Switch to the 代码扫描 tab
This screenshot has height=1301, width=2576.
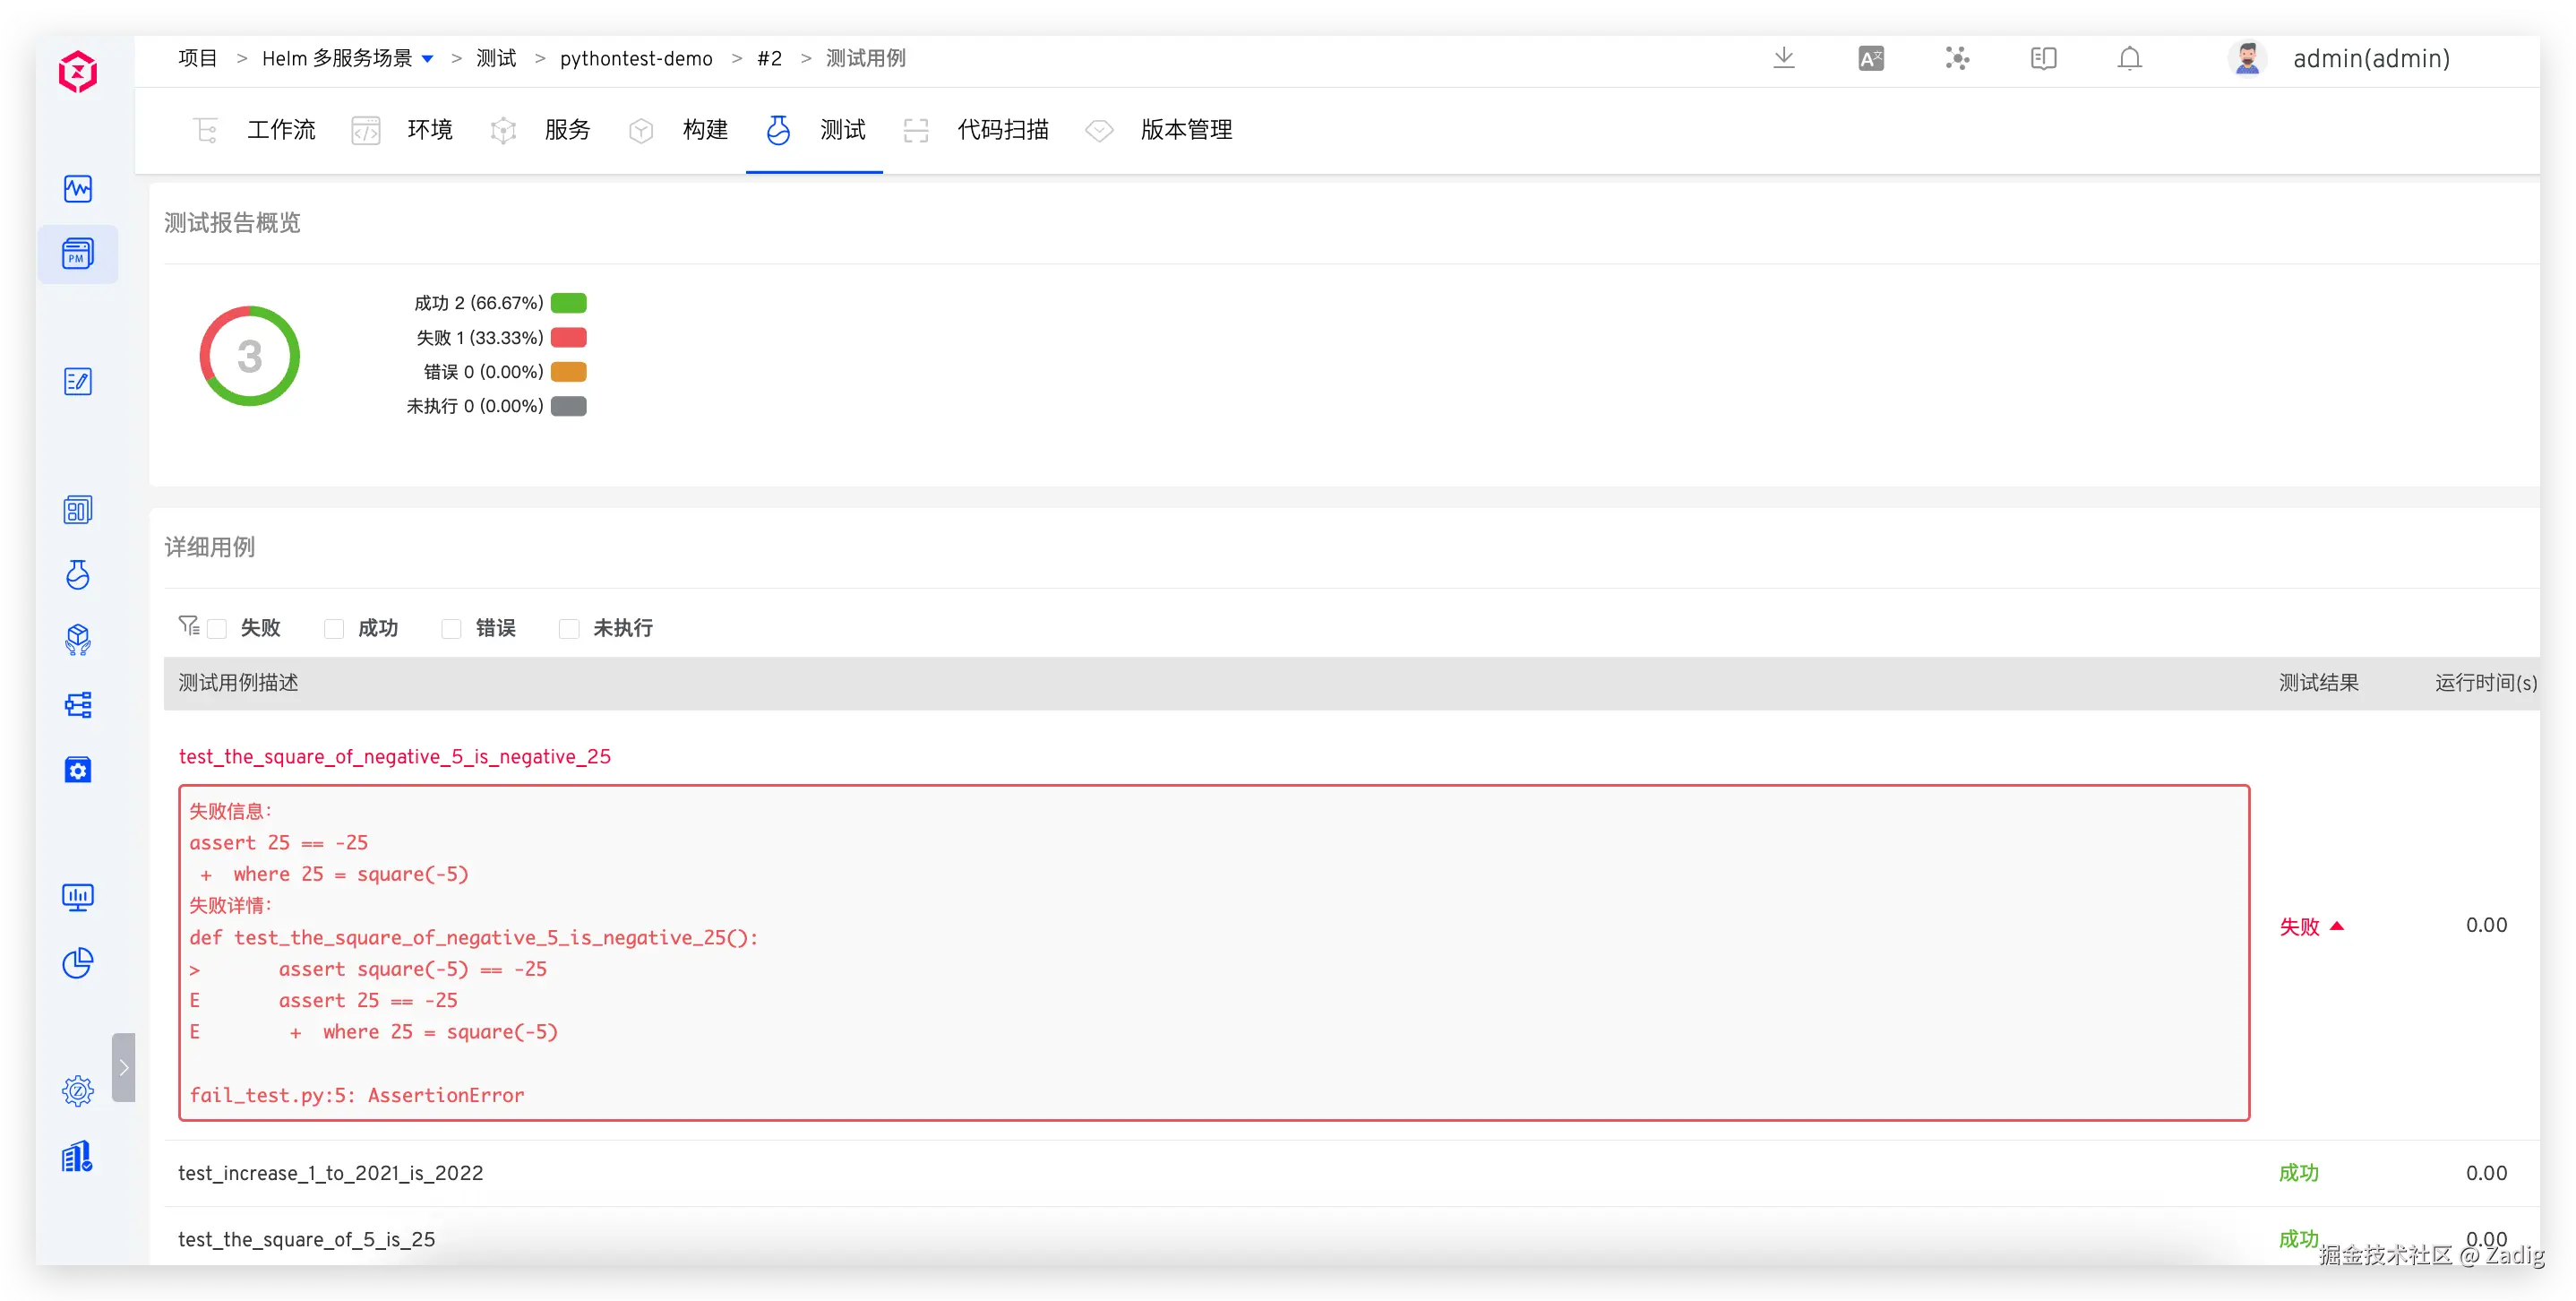tap(1002, 130)
